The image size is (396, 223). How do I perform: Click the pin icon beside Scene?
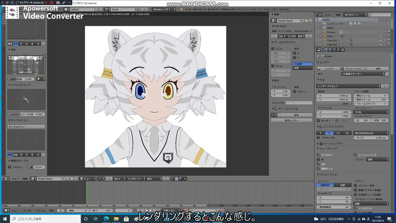click(318, 56)
